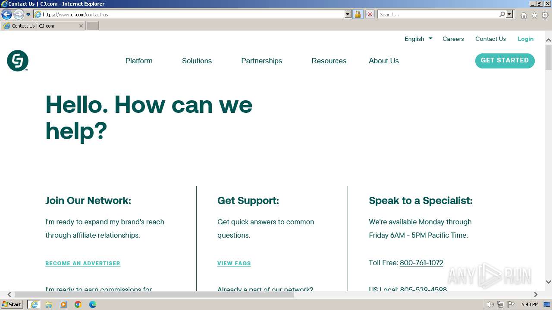Click the show desktop tray icon
The height and width of the screenshot is (310, 552).
point(547,304)
